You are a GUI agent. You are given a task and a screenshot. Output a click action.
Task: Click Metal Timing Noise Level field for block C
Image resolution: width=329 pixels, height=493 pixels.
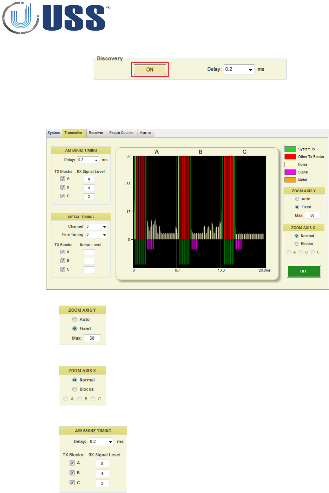point(89,270)
